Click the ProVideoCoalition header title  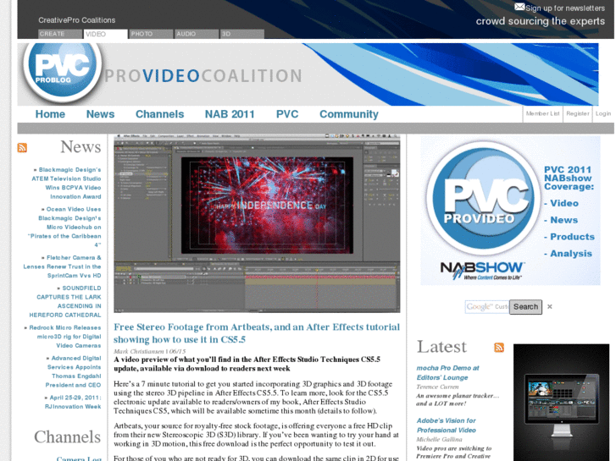coord(203,76)
